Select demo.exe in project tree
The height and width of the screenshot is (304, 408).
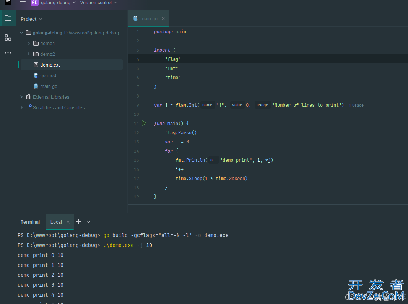click(72, 65)
